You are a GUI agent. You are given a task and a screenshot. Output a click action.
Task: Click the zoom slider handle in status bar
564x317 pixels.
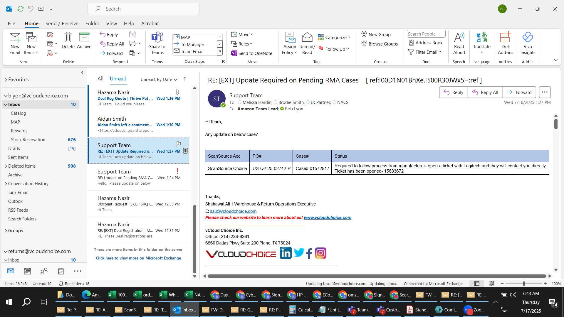pyautogui.click(x=524, y=284)
